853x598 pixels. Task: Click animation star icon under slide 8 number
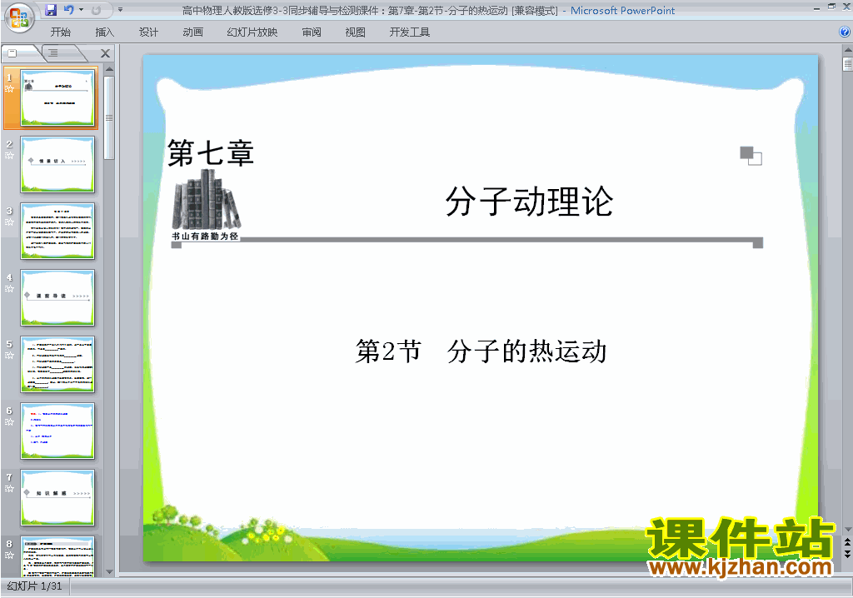(x=9, y=555)
